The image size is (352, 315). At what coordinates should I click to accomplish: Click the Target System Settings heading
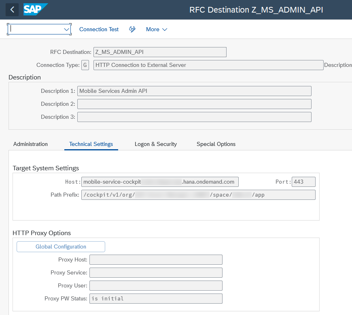tap(46, 168)
